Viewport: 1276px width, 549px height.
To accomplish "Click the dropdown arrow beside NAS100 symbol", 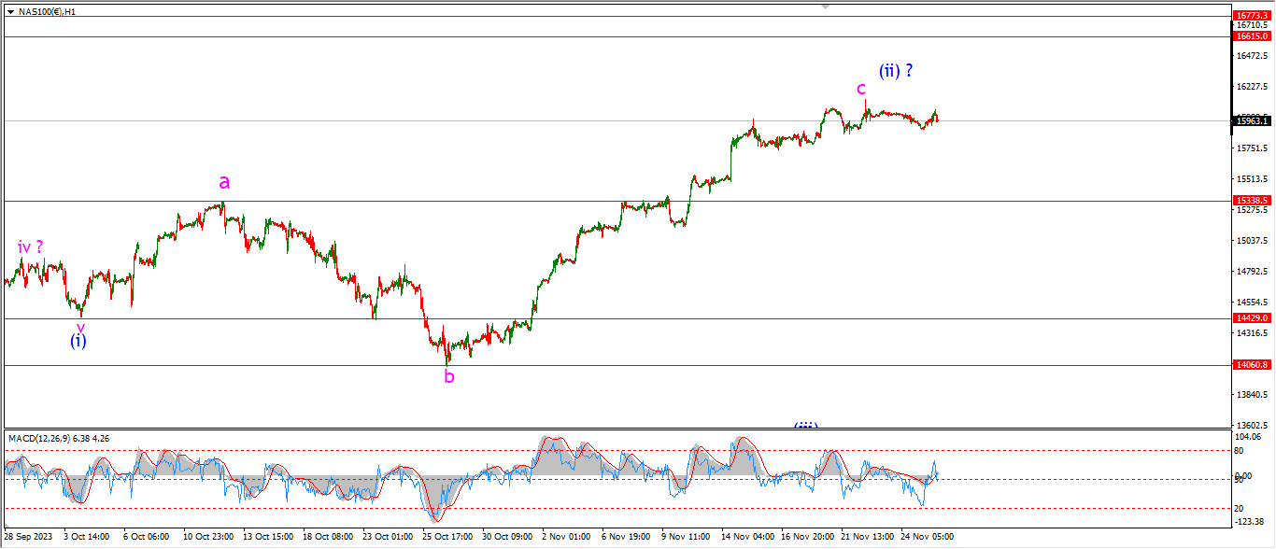I will pyautogui.click(x=10, y=12).
